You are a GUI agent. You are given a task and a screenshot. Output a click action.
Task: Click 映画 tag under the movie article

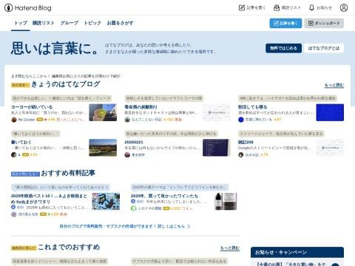pos(64,214)
